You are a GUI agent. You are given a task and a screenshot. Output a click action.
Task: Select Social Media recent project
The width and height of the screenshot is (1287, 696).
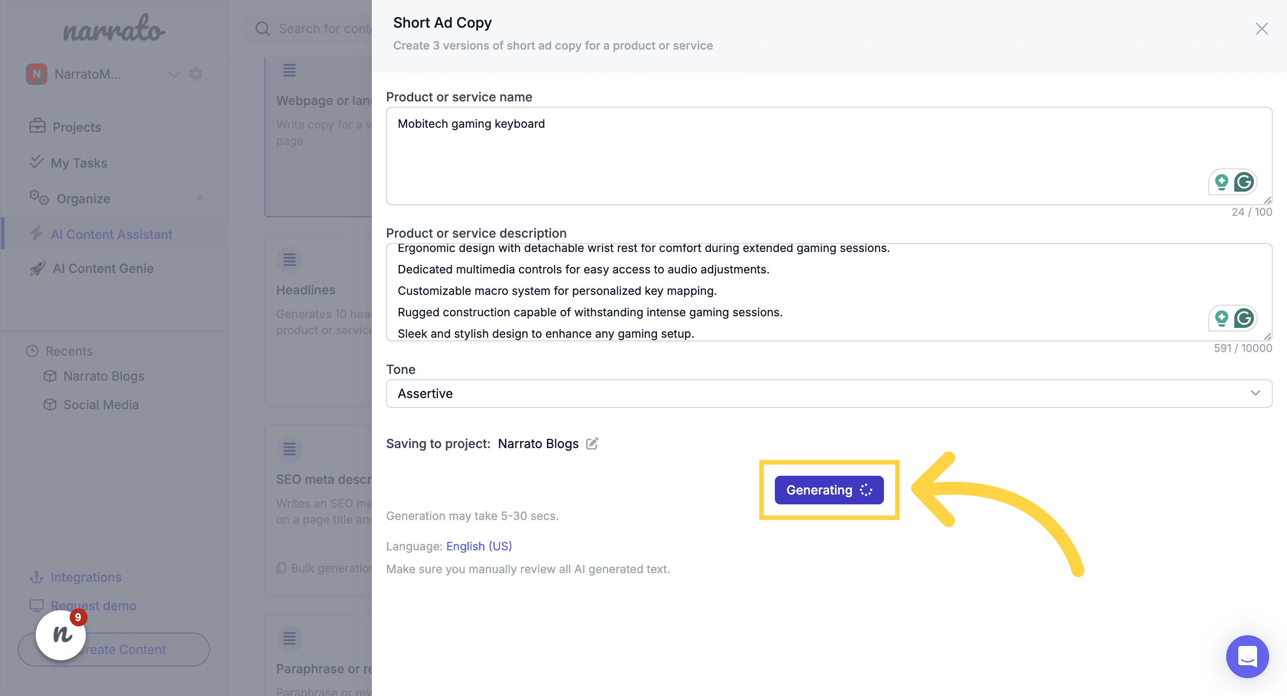100,403
